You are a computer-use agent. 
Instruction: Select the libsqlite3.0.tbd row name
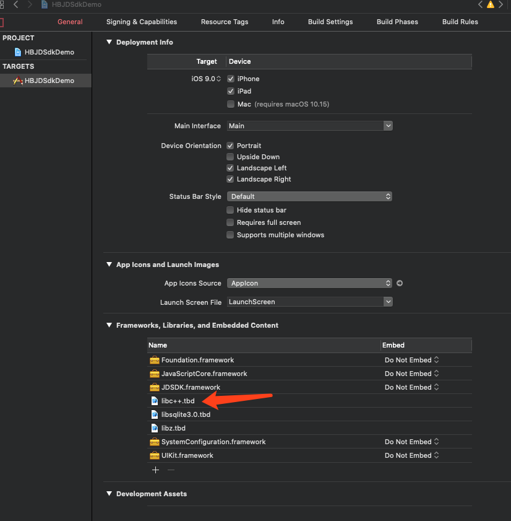click(x=186, y=414)
